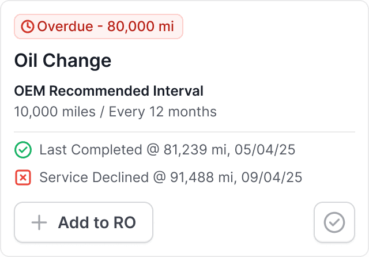Click the clock icon in the Overdue badge
Image resolution: width=369 pixels, height=257 pixels.
(x=27, y=27)
